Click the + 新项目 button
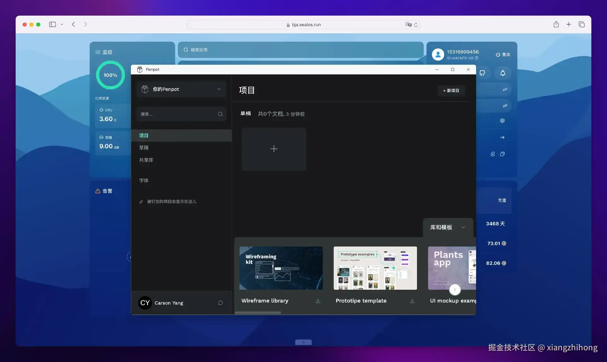 [x=451, y=91]
